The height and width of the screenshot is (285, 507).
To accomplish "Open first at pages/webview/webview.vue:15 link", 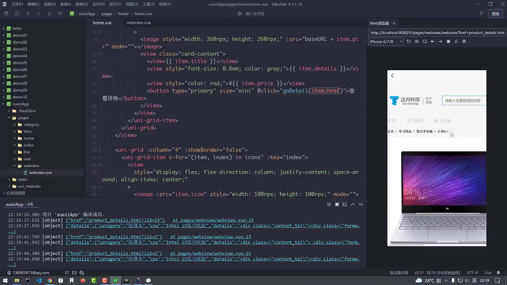I will (x=213, y=220).
